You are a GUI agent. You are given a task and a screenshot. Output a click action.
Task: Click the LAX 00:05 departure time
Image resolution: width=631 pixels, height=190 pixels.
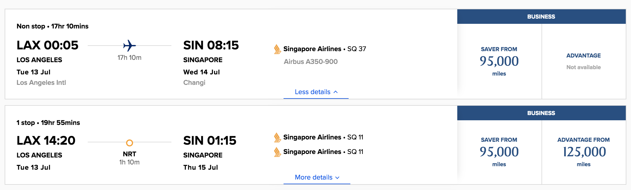tap(47, 45)
